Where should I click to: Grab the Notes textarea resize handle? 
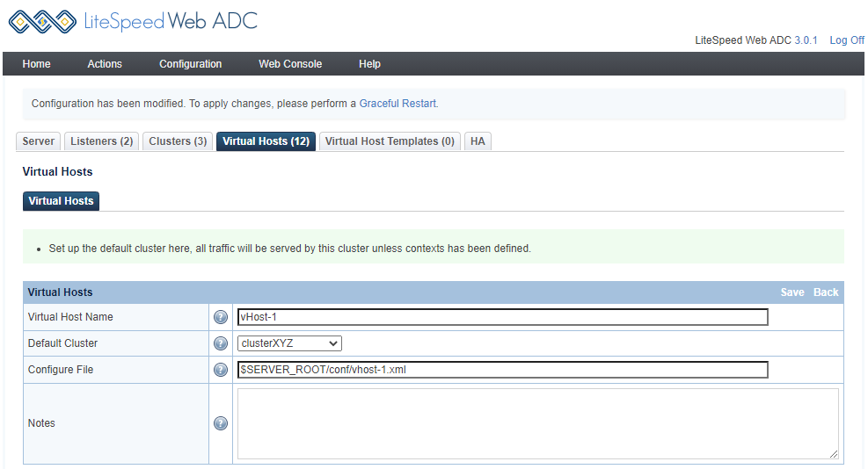point(834,454)
